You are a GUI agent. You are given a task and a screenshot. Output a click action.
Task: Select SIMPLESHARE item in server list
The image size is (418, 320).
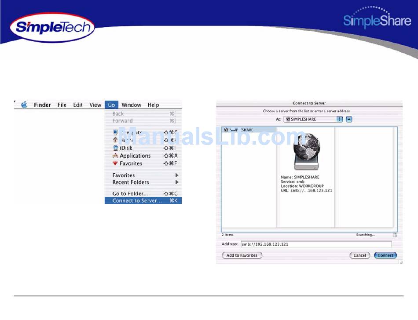249,130
